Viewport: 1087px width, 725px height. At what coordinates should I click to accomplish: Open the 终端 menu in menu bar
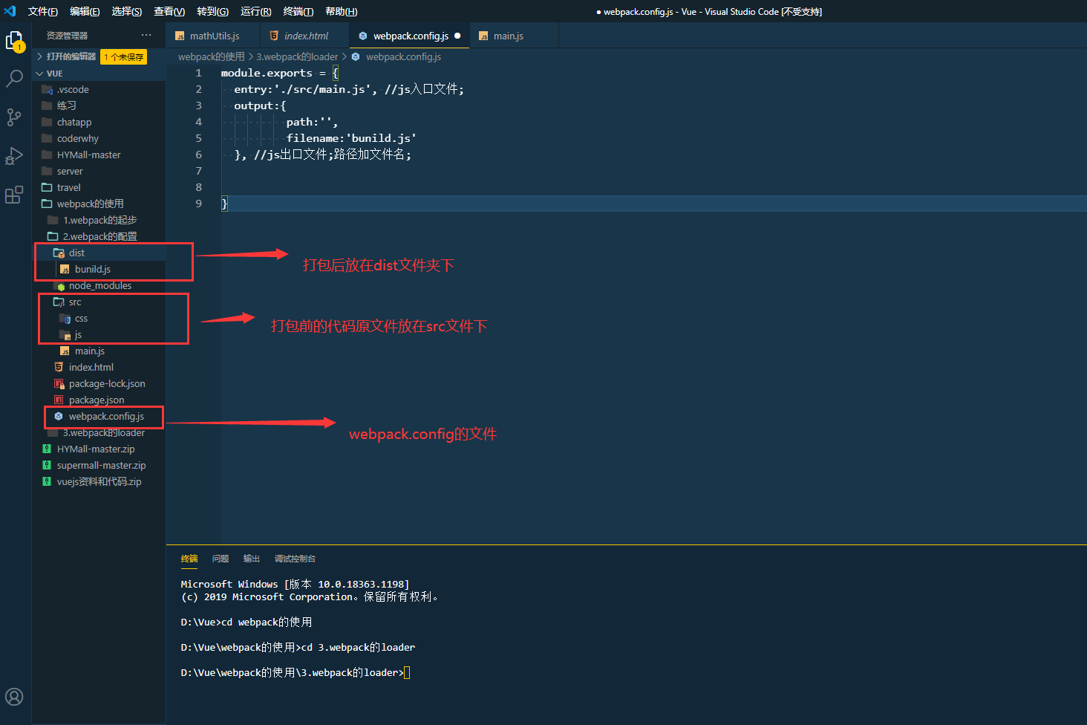click(x=298, y=11)
